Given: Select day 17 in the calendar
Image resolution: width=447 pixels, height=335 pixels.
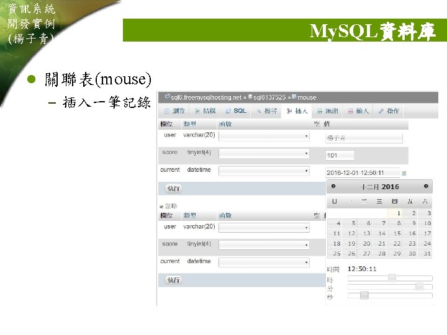Looking at the screenshot, I should (425, 234).
